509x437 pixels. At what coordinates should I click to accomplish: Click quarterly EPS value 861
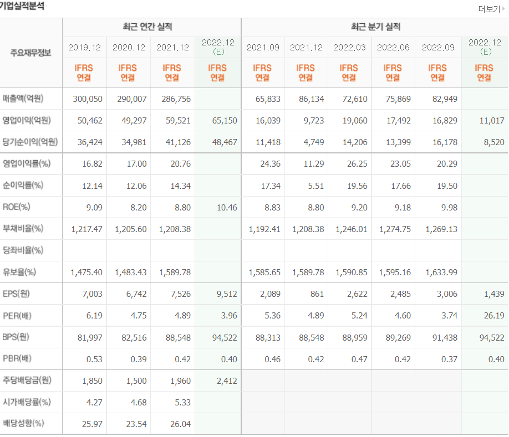click(317, 294)
